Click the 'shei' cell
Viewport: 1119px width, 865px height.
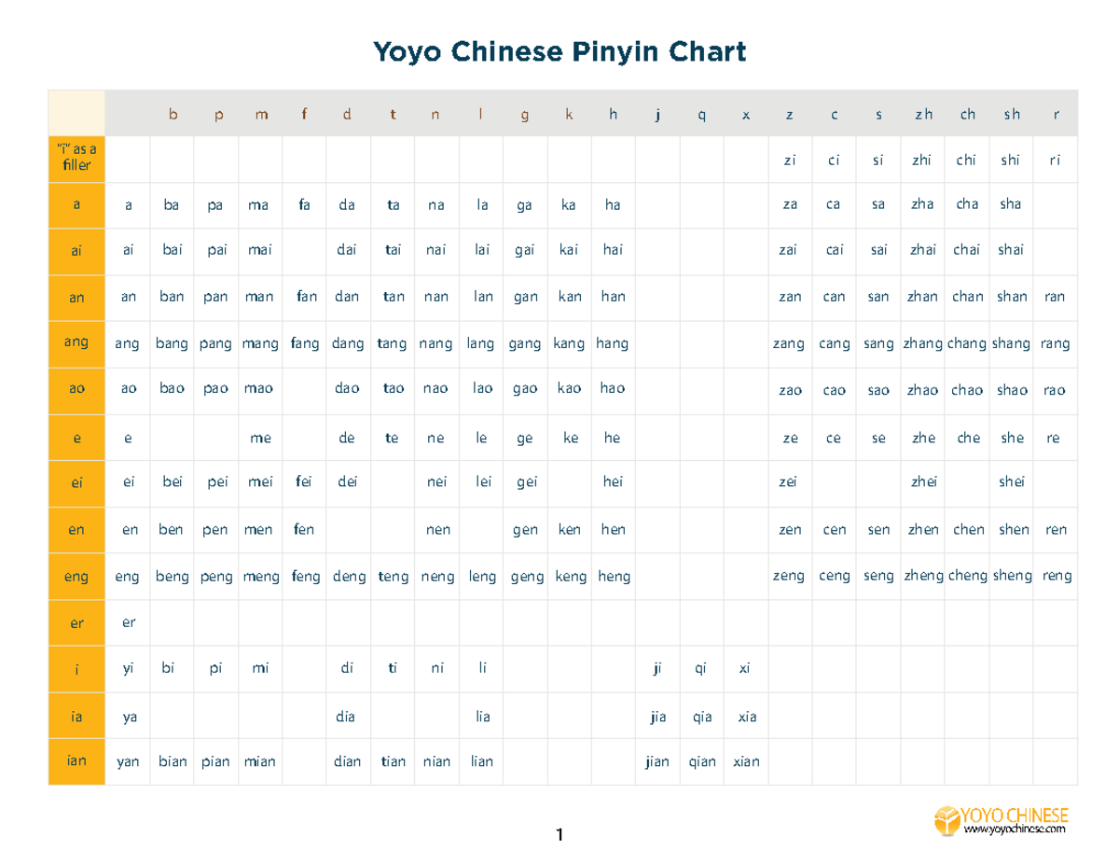[x=1012, y=481]
